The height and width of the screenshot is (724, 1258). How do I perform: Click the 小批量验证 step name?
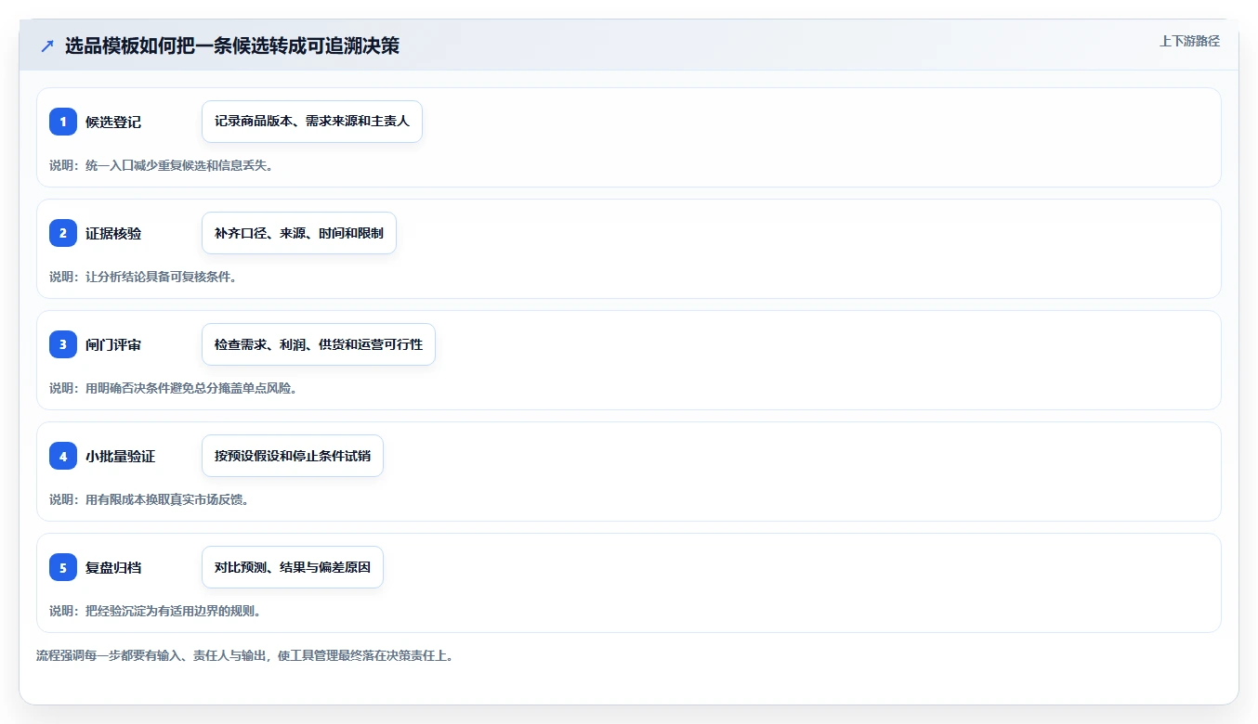click(x=120, y=456)
